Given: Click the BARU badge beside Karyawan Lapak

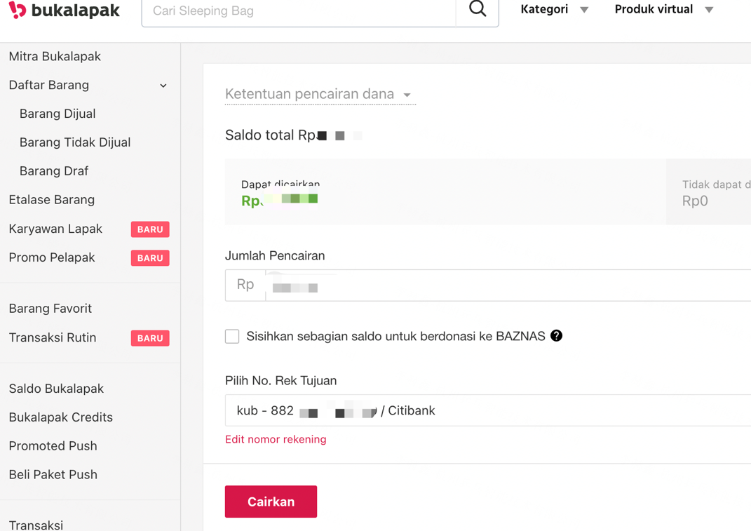Looking at the screenshot, I should click(x=150, y=229).
